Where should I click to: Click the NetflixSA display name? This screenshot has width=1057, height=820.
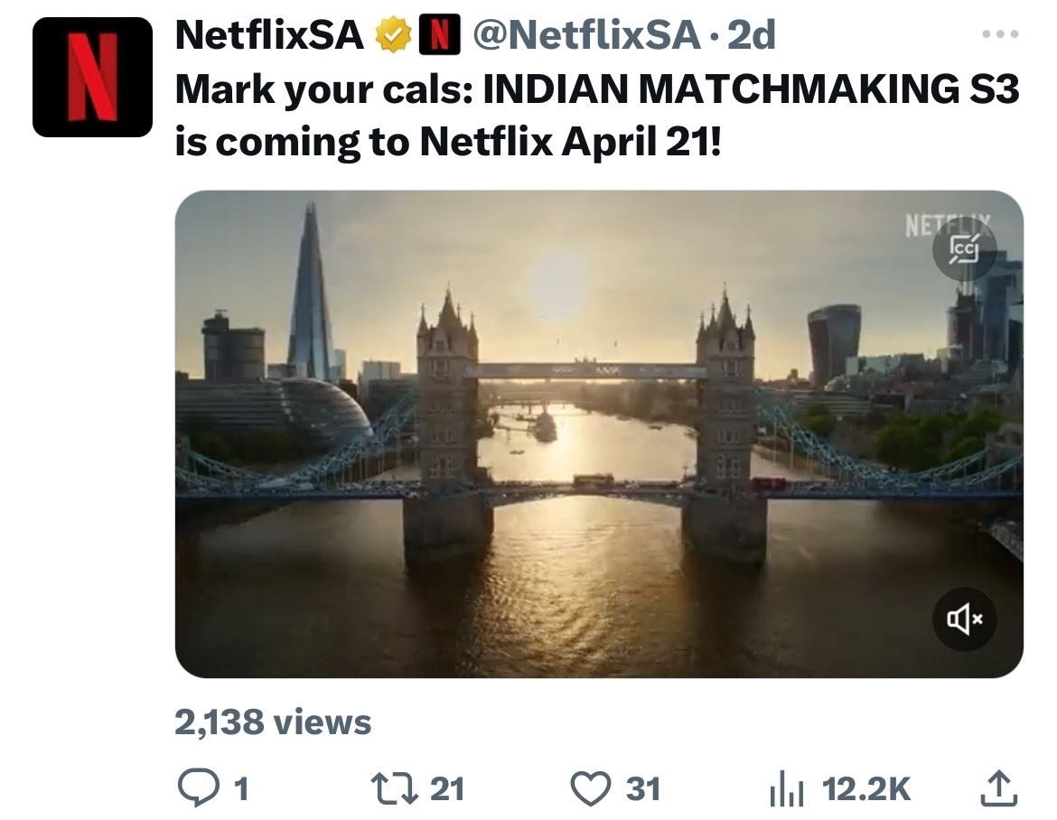point(269,36)
